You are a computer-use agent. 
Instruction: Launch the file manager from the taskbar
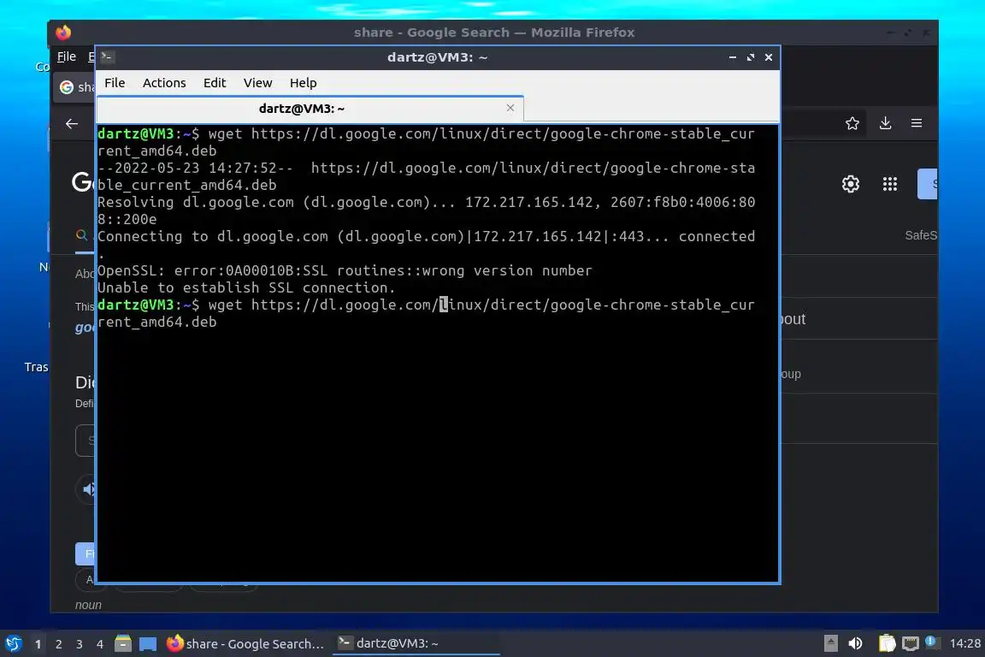pos(123,643)
